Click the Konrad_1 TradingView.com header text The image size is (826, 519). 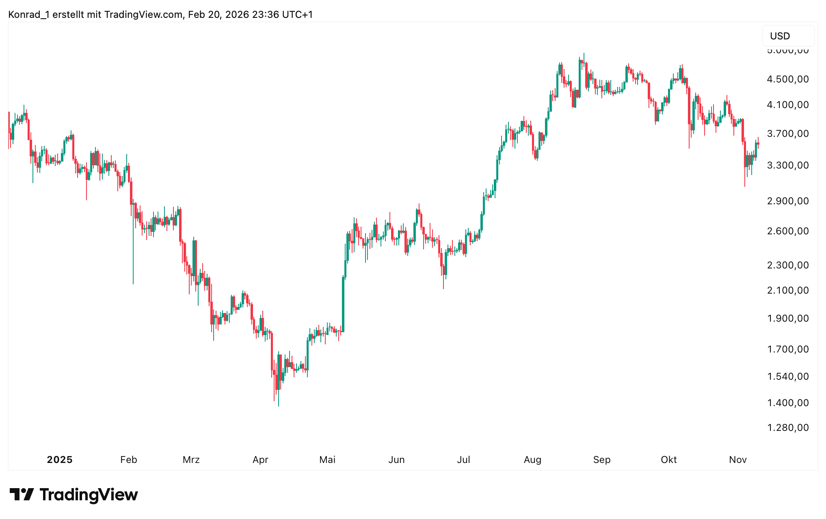[x=160, y=15]
